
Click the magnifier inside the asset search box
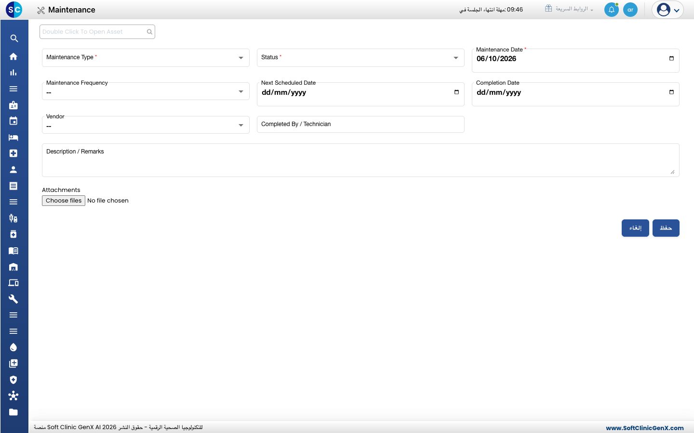(x=149, y=32)
